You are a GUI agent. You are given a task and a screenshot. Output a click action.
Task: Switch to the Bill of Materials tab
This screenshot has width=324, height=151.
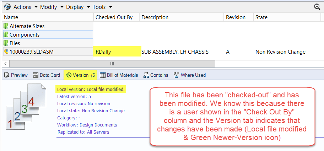(x=119, y=75)
